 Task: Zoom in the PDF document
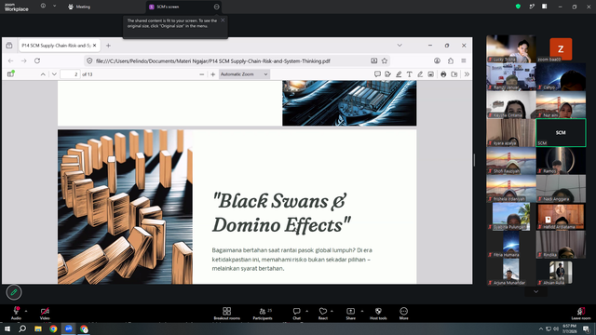coord(213,74)
